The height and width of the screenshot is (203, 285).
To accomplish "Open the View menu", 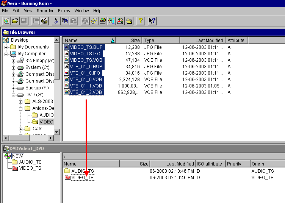I will [28, 11].
